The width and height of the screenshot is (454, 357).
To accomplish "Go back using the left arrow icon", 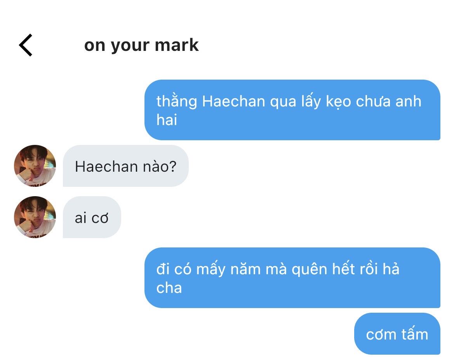I will pyautogui.click(x=26, y=45).
